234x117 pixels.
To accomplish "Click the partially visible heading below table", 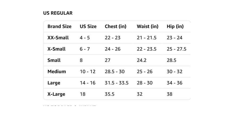I will pos(70,105).
